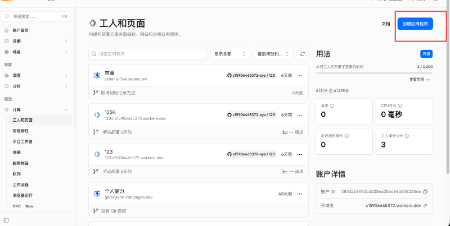450x226 pixels.
Task: Click the monthly usage progress bar
Action: coord(374,73)
